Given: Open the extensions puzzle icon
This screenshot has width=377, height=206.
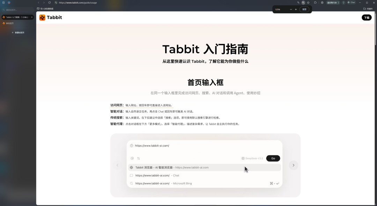Looking at the screenshot, I should pyautogui.click(x=315, y=2).
